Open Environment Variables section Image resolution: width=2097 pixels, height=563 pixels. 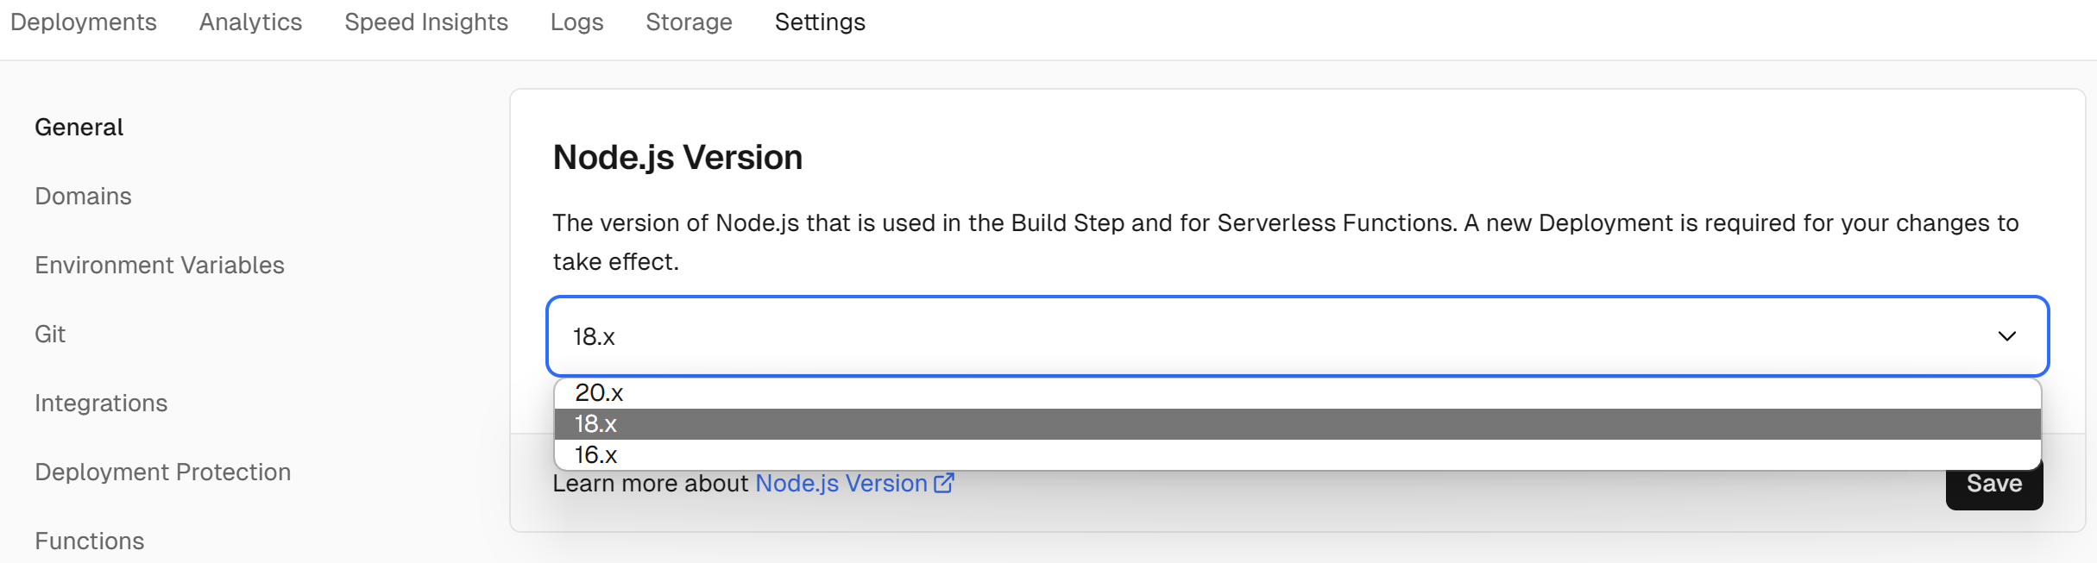(160, 266)
